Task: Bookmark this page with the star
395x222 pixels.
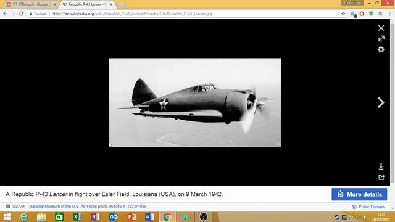Action: 343,14
